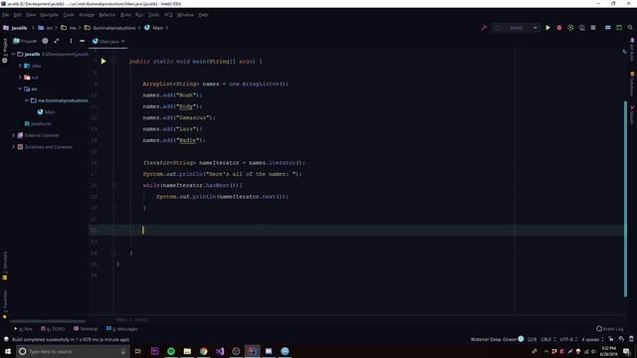This screenshot has height=358, width=637.
Task: Expand the .idea folder
Action: (x=20, y=66)
